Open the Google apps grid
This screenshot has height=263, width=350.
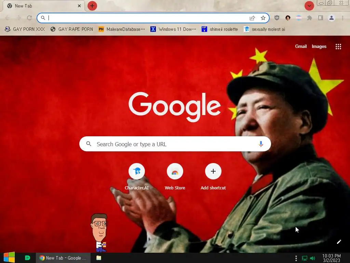click(338, 47)
